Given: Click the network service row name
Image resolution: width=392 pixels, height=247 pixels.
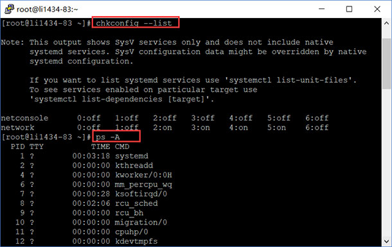Looking at the screenshot, I should (17, 128).
